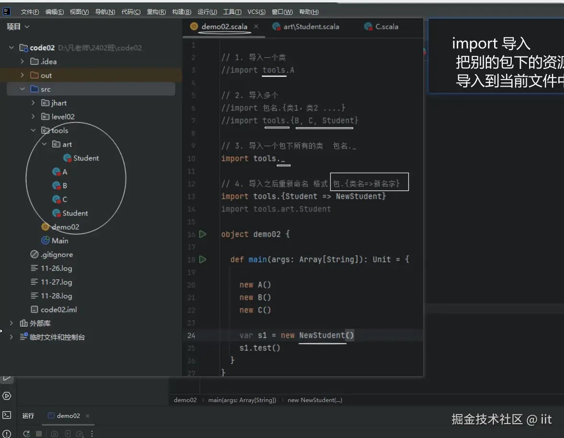Select class B in tools package

coord(60,186)
